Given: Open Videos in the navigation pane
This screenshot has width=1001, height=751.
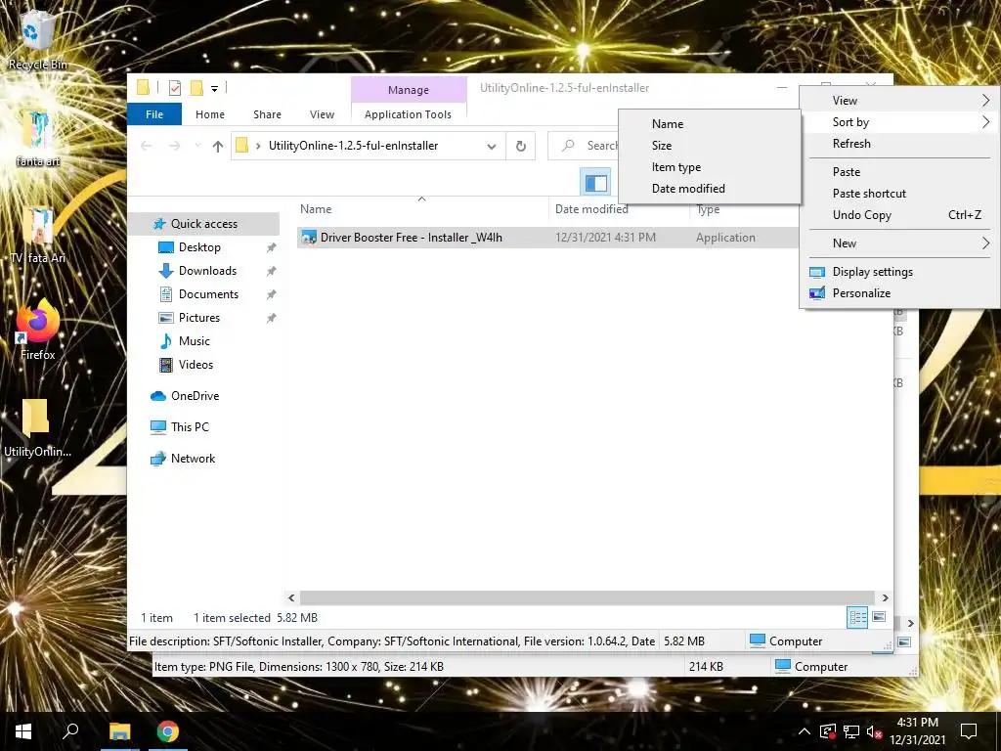Looking at the screenshot, I should 196,365.
